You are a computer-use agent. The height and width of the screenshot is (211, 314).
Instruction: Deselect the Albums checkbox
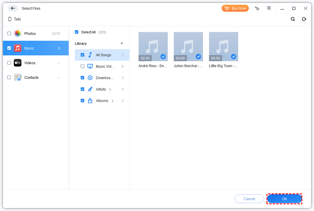point(82,101)
